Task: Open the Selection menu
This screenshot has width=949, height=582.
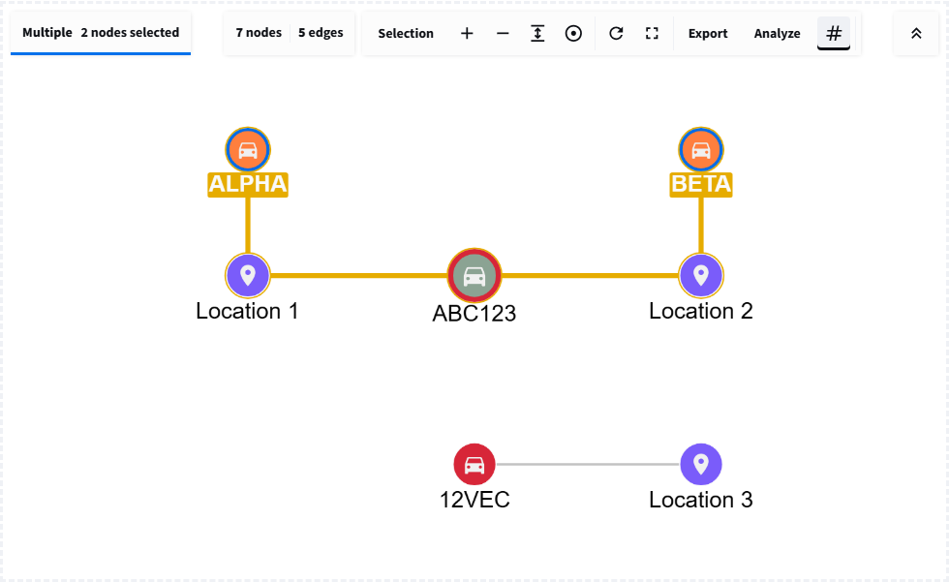Action: pyautogui.click(x=406, y=33)
